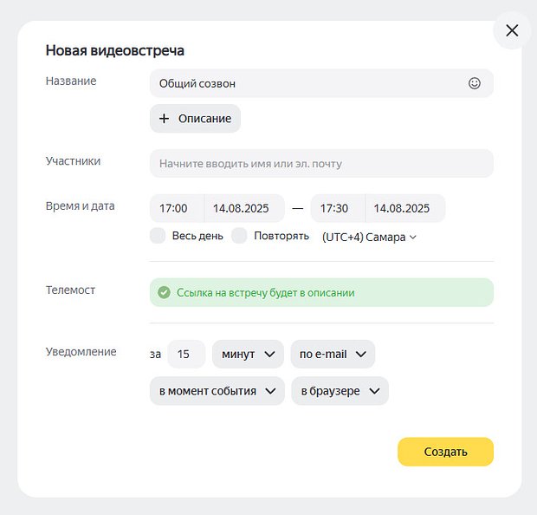The height and width of the screenshot is (515, 537).
Task: Click the "Общий созвон" title field
Action: (321, 83)
